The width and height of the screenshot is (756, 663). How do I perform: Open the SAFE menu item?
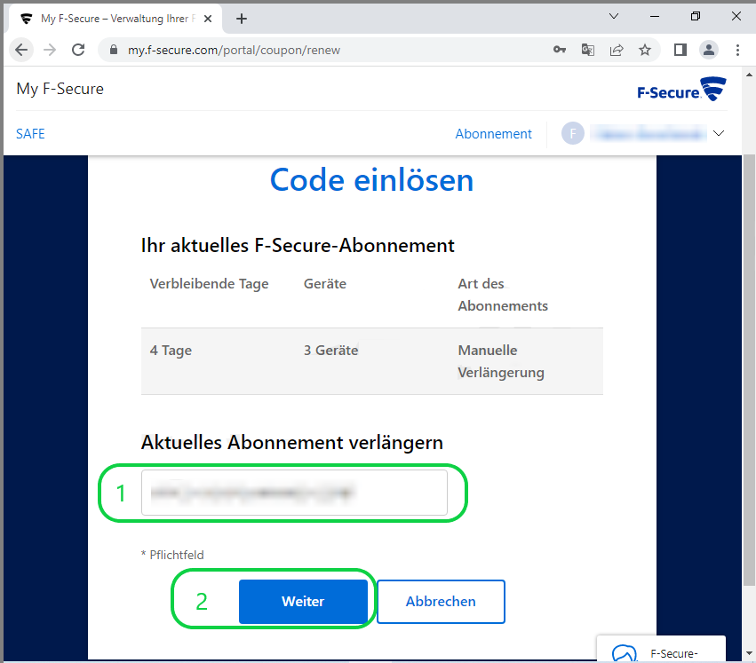pos(30,134)
